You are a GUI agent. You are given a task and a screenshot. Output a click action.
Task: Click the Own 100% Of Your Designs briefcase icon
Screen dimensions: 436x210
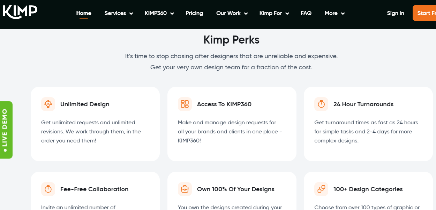click(185, 189)
